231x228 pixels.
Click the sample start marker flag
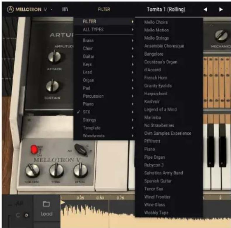coord(63,202)
